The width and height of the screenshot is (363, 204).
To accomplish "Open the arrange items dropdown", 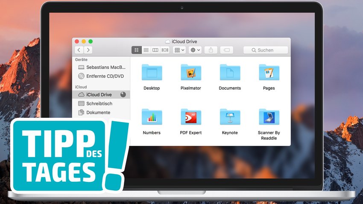I will click(179, 50).
